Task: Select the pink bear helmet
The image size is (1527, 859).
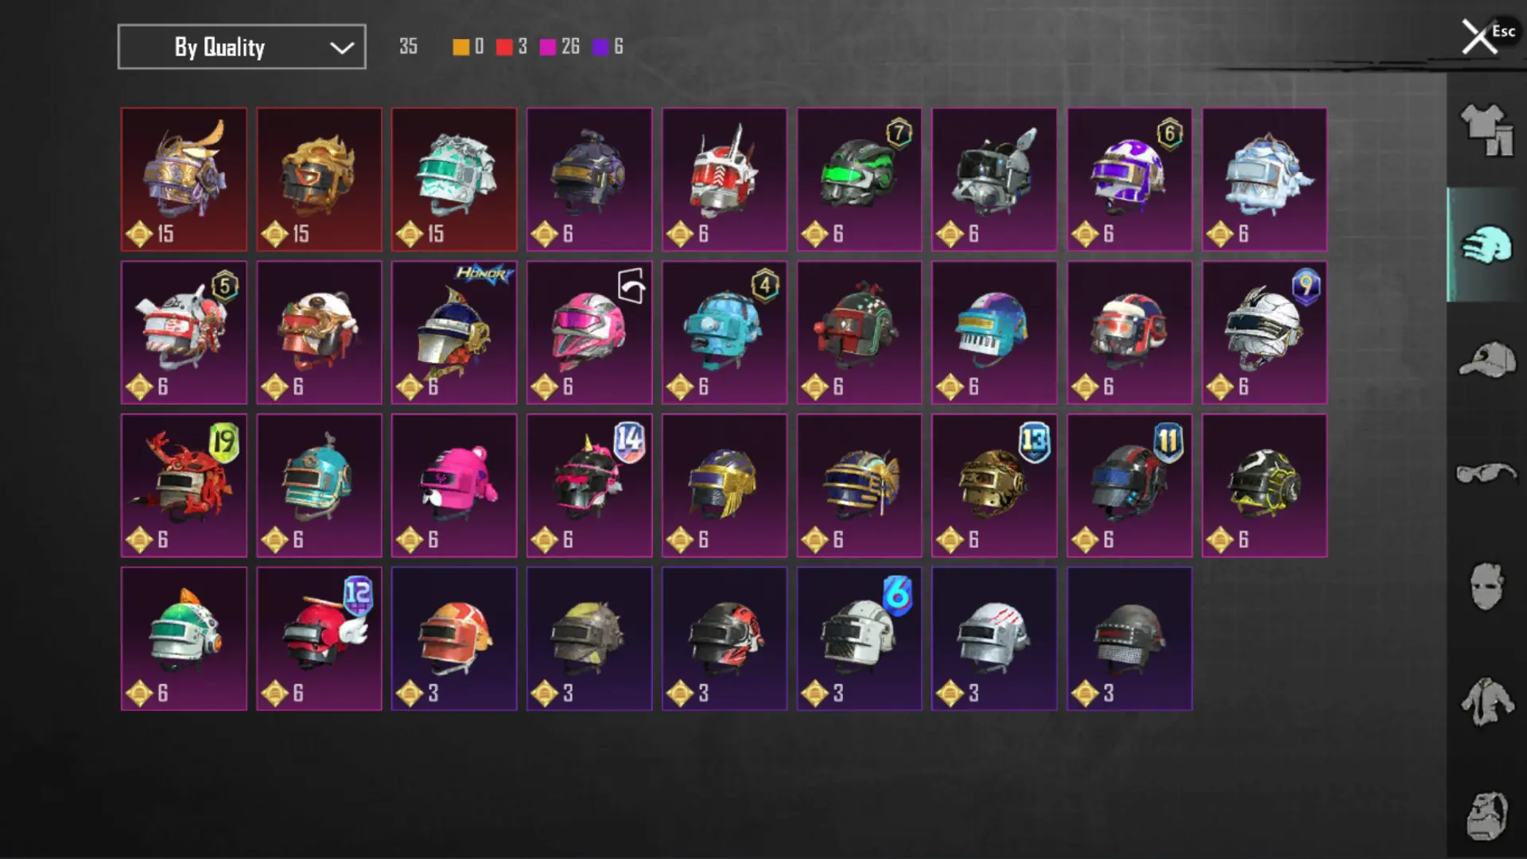Action: pos(454,485)
